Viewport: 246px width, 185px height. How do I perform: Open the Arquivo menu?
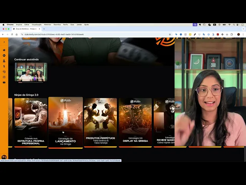click(x=19, y=25)
